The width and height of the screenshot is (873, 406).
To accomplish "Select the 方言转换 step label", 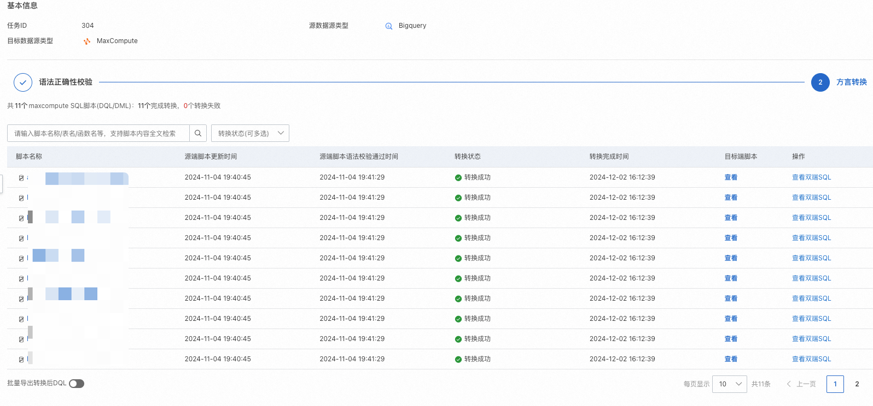I will 852,82.
